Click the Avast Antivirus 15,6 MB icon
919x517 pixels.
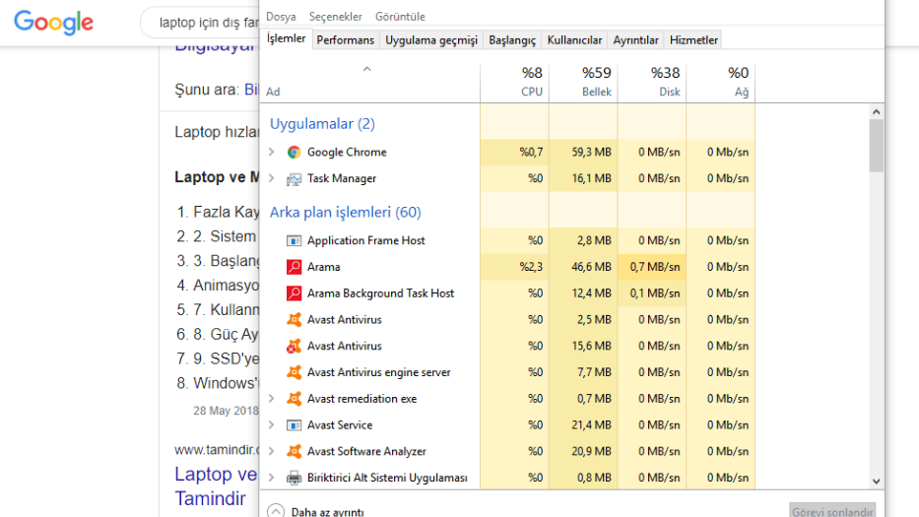[x=294, y=346]
